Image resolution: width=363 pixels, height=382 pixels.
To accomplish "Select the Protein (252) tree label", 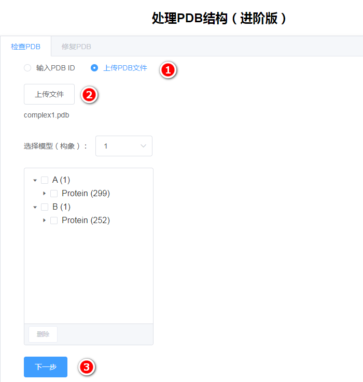I will click(86, 220).
